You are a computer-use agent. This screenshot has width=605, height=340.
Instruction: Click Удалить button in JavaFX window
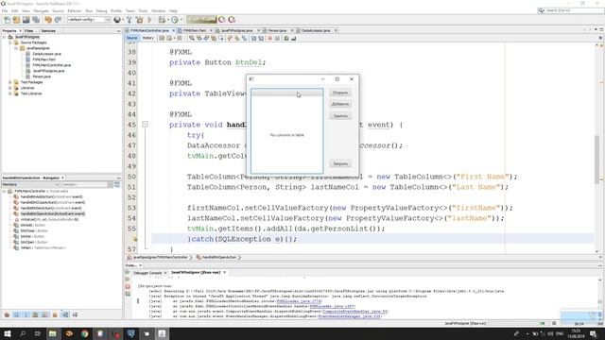[x=340, y=116]
